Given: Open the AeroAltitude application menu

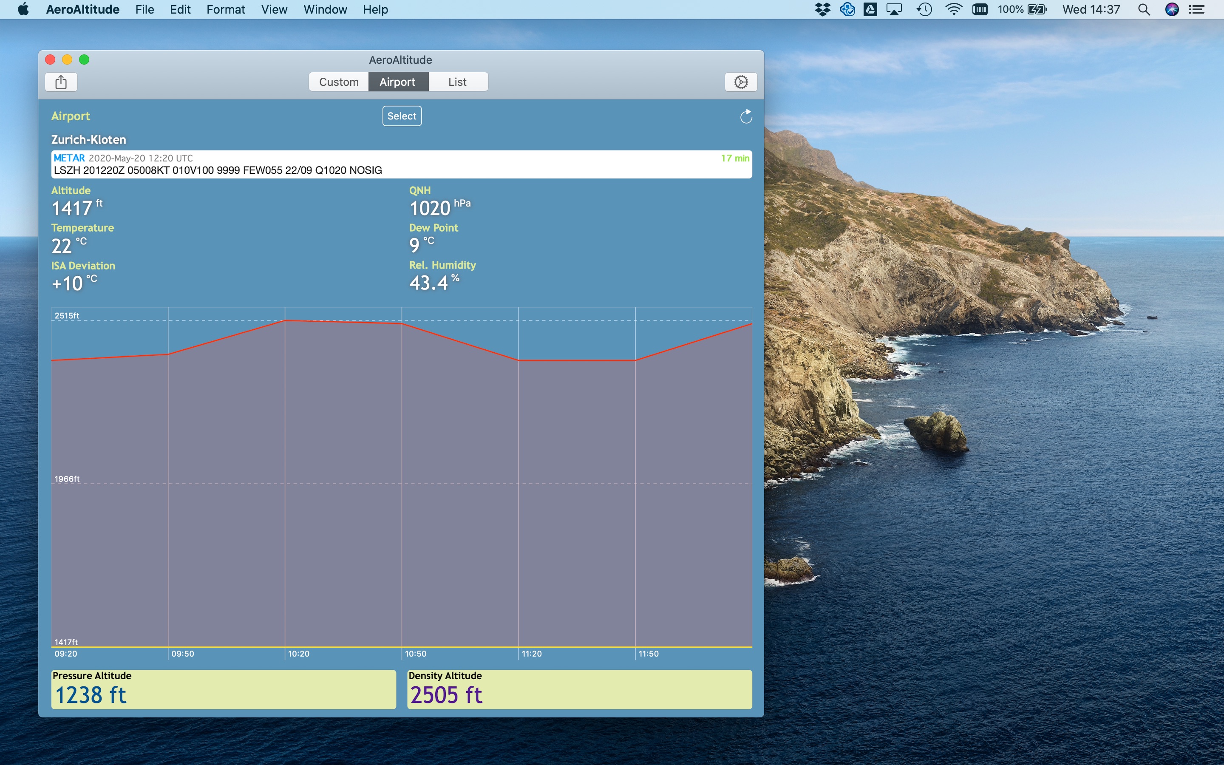Looking at the screenshot, I should (x=82, y=9).
